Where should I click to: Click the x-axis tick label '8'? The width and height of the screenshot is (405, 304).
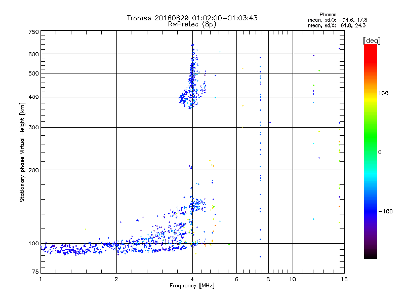268,279
